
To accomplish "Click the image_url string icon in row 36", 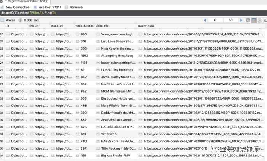I will coord(53,148).
